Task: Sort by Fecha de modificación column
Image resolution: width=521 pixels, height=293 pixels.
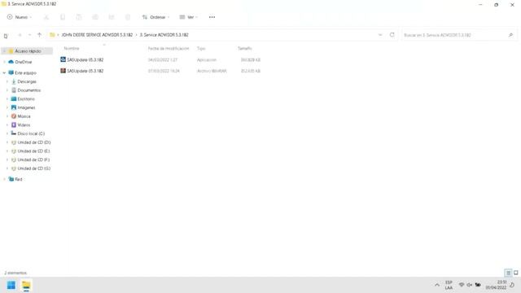Action: click(169, 49)
